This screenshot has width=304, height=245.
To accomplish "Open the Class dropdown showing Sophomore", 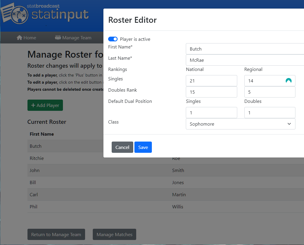I will tap(240, 124).
